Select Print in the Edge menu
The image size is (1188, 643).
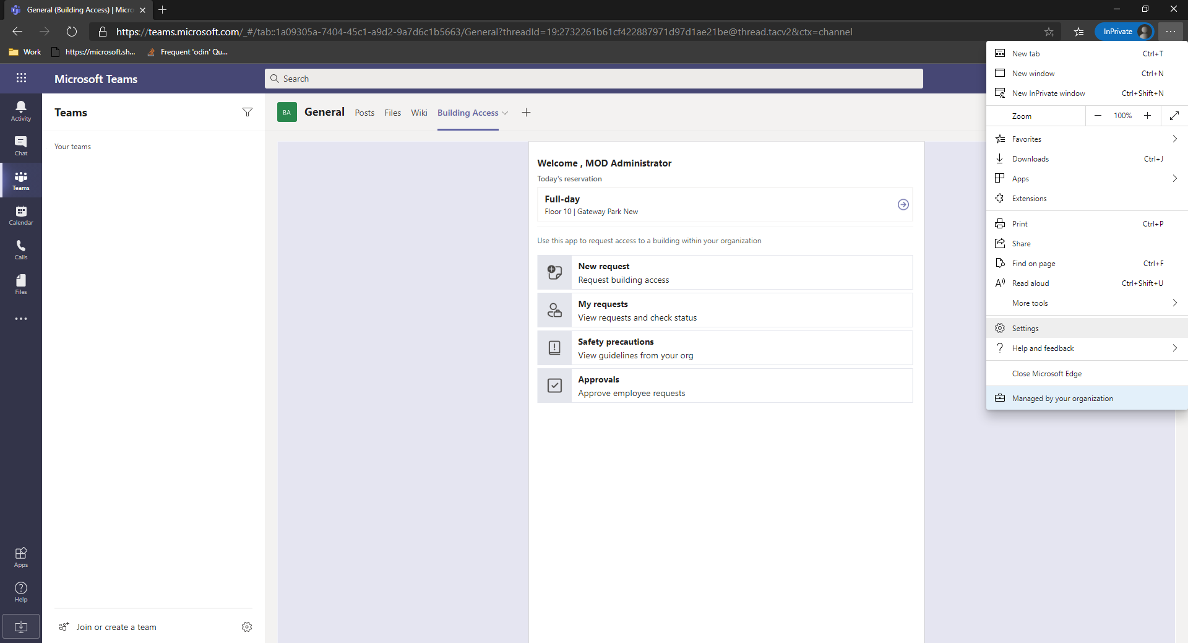click(x=1087, y=224)
